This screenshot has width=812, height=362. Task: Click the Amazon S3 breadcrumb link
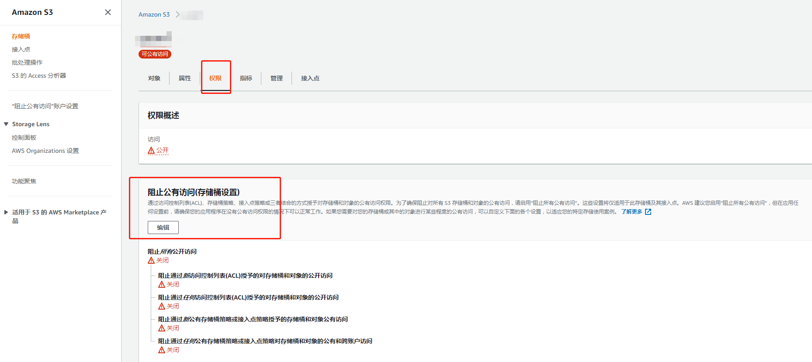coord(154,14)
